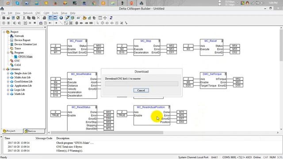The width and height of the screenshot is (283, 159).
Task: Cancel the CNC download dialog
Action: 141,90
